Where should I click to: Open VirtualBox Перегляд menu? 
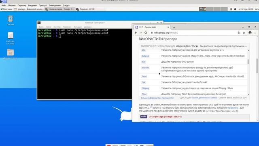[22, 5]
